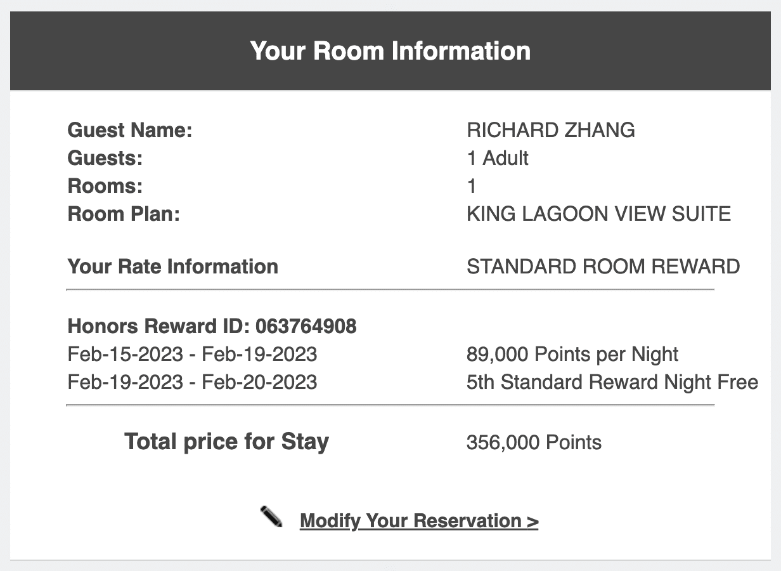Click the Rooms value 1
781x571 pixels.
pyautogui.click(x=471, y=186)
